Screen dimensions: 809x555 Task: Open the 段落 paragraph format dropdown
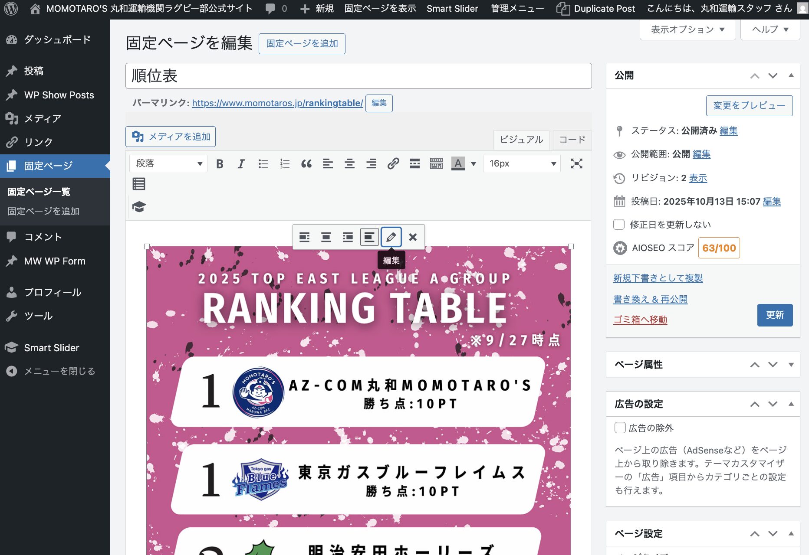tap(168, 163)
